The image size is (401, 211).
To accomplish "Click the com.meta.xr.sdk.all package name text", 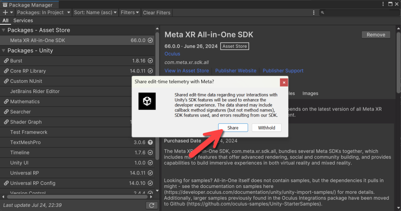I will (x=187, y=62).
